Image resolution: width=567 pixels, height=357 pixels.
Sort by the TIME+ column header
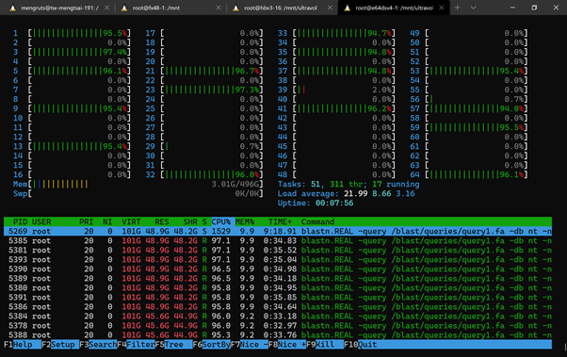pyautogui.click(x=280, y=221)
